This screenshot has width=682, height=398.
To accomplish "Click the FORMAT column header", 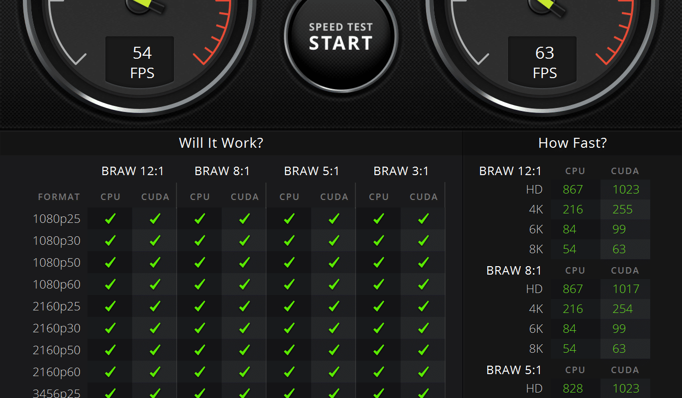I will tap(59, 197).
